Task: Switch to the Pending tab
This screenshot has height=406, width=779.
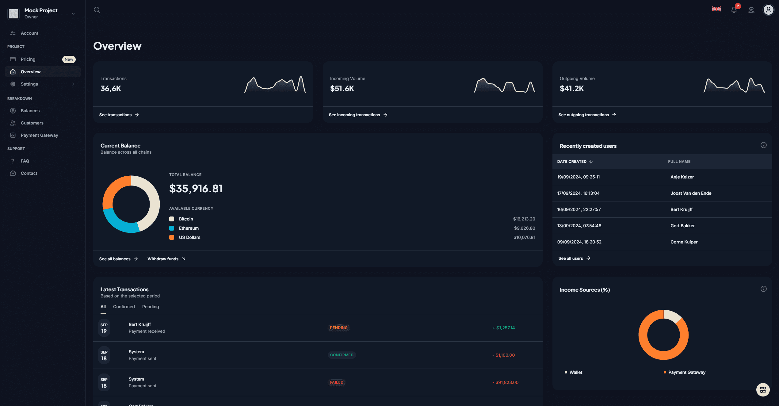Action: (x=151, y=307)
